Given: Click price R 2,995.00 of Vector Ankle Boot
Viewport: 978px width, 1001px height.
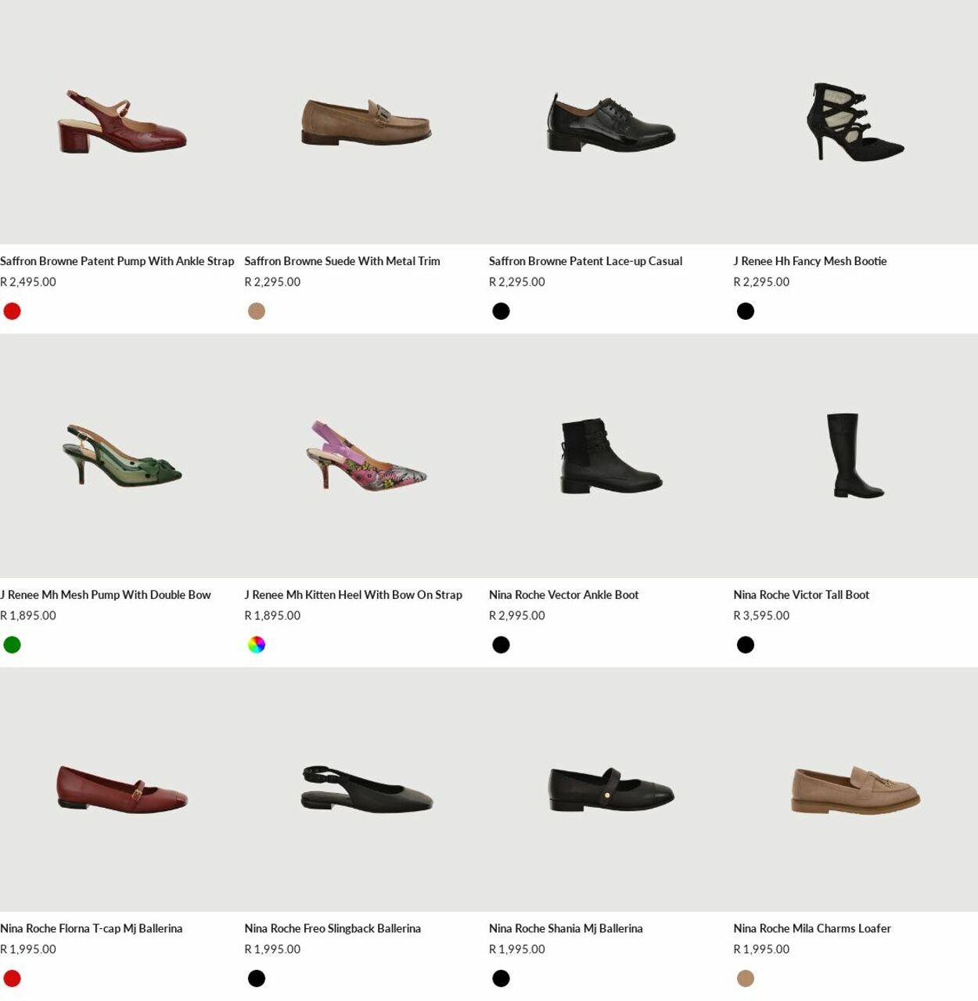Looking at the screenshot, I should [517, 616].
